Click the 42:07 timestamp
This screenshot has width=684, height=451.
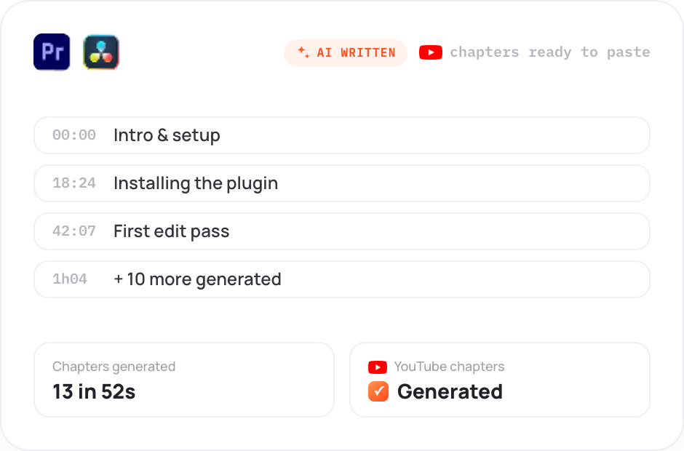[74, 231]
